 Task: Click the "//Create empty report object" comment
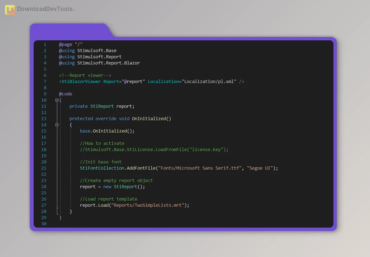(x=116, y=181)
